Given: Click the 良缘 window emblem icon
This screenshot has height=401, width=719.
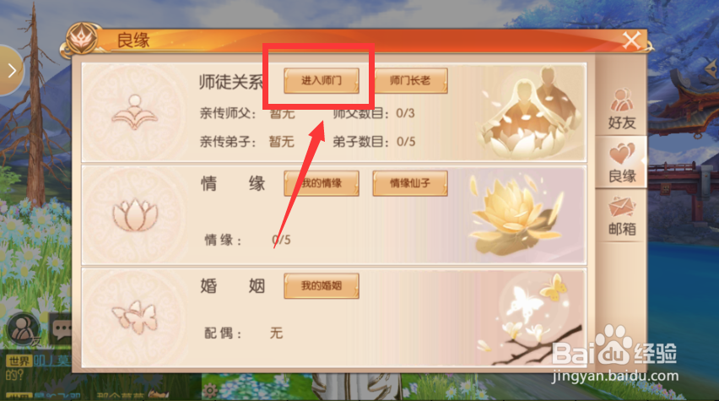Looking at the screenshot, I should click(x=83, y=40).
